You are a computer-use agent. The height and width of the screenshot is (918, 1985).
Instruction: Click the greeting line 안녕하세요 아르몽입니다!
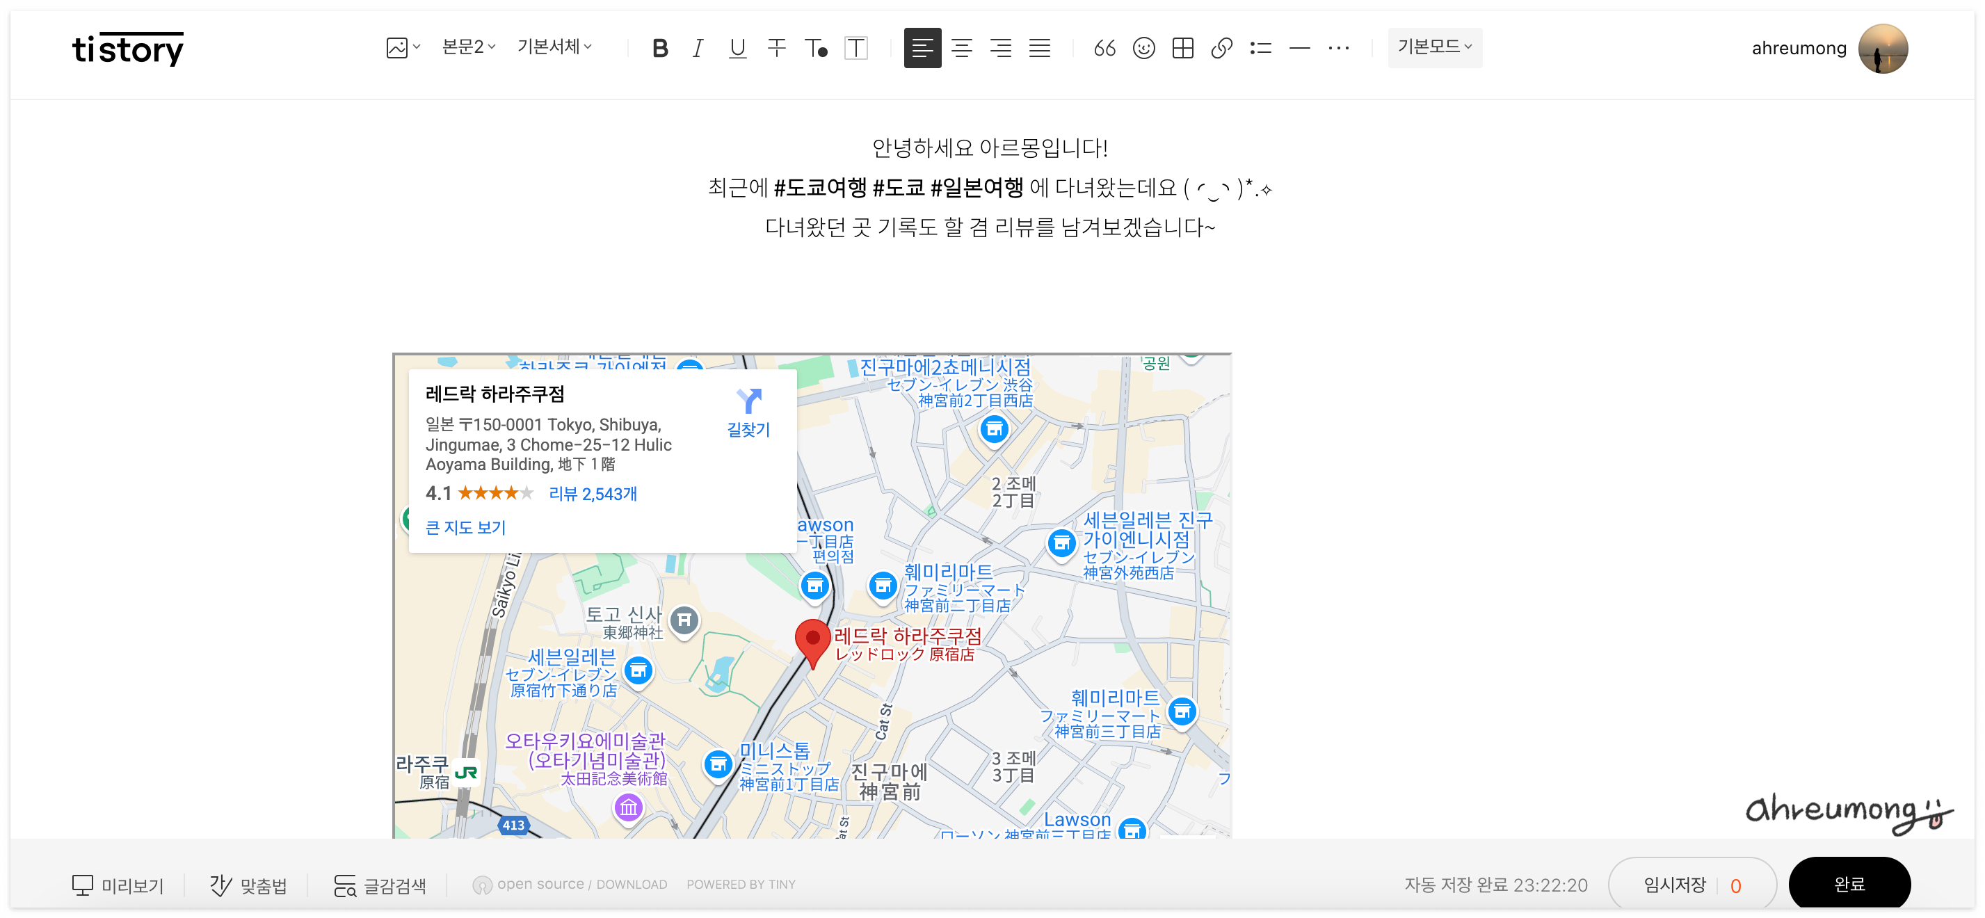990,147
